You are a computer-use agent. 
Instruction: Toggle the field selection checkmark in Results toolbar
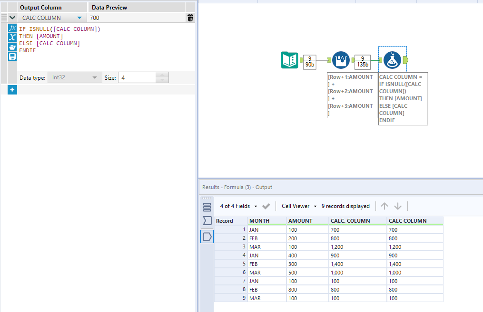point(266,206)
